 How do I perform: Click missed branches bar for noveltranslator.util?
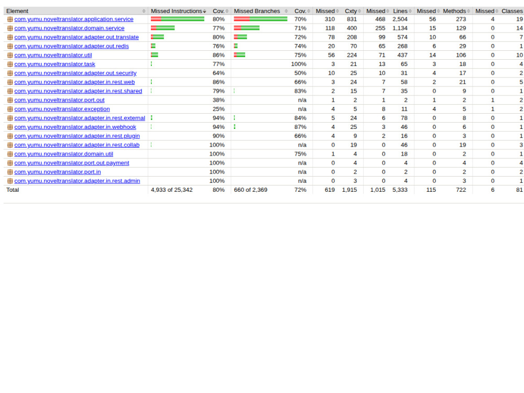pos(239,55)
